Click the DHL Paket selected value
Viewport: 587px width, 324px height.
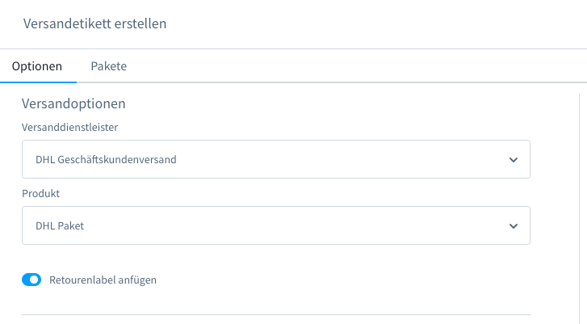coord(60,226)
